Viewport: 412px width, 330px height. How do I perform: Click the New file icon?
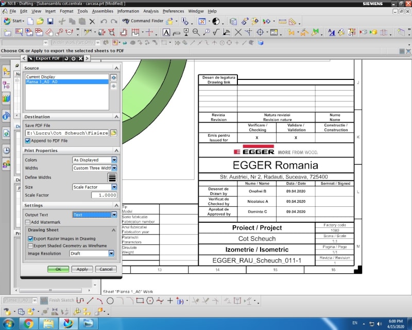[x=30, y=21]
